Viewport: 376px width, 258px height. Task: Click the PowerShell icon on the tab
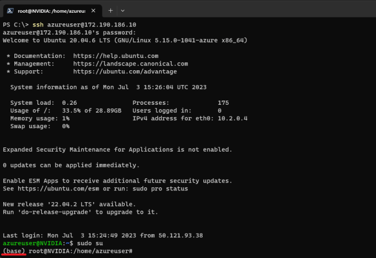pos(10,11)
